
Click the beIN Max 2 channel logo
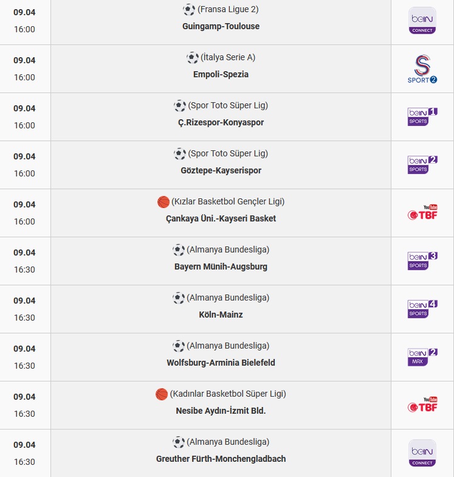422,357
